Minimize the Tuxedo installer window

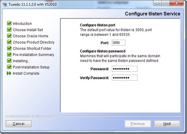click(x=157, y=3)
